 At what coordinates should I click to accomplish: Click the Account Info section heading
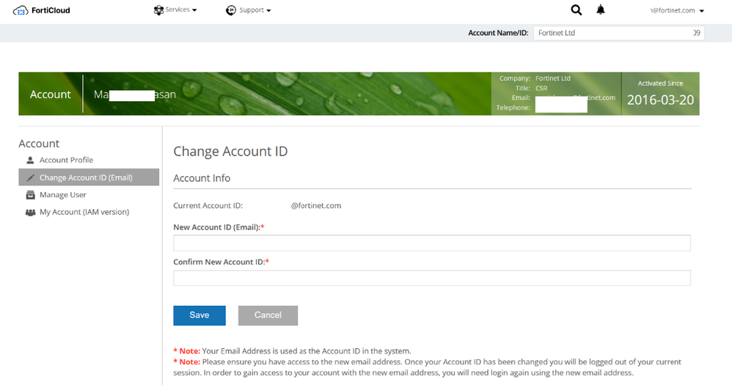[202, 178]
